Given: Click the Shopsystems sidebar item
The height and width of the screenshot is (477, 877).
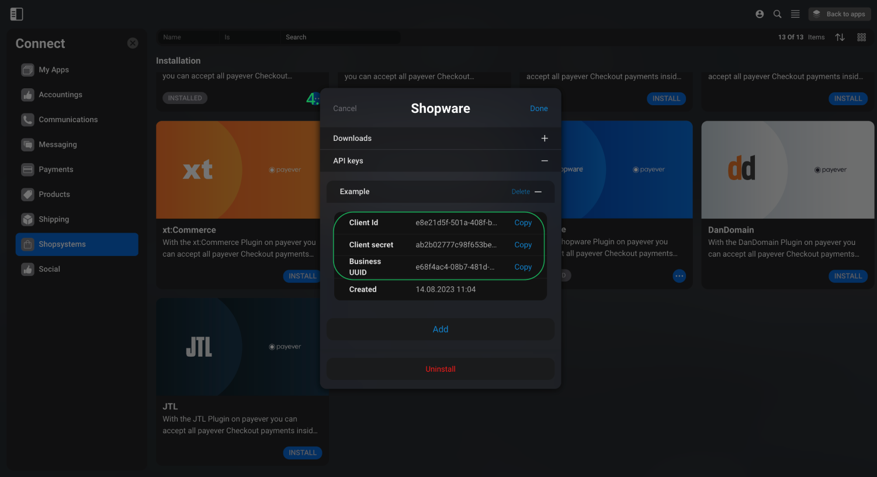Looking at the screenshot, I should [x=77, y=244].
